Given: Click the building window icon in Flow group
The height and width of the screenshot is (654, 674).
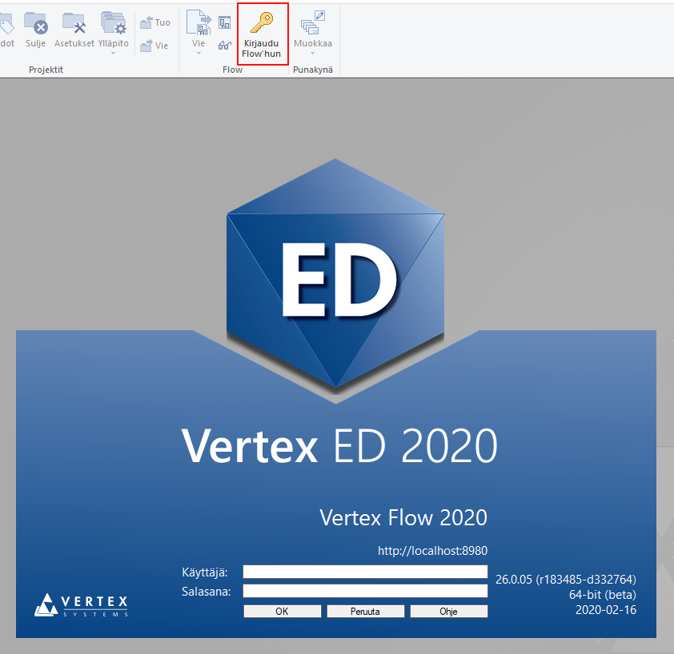Looking at the screenshot, I should tap(224, 22).
